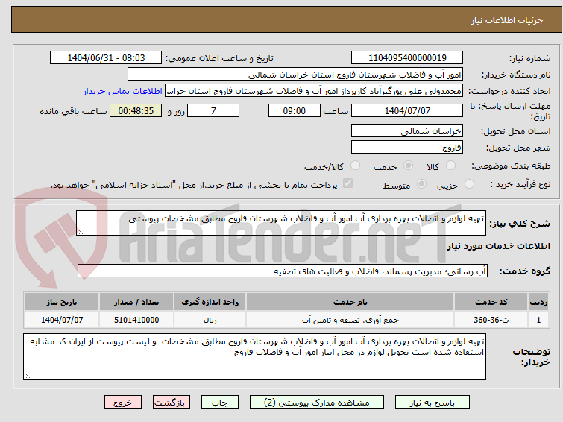Select the 'خدمت' radio button
The height and width of the screenshot is (422, 563).
pos(408,166)
